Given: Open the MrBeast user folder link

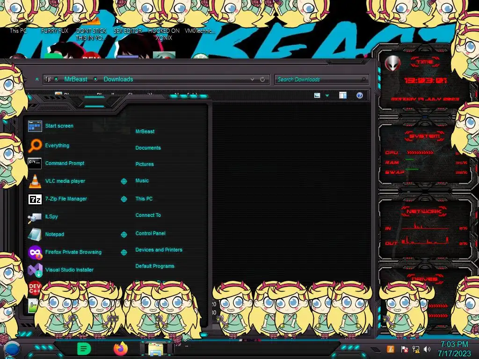Looking at the screenshot, I should coord(145,131).
